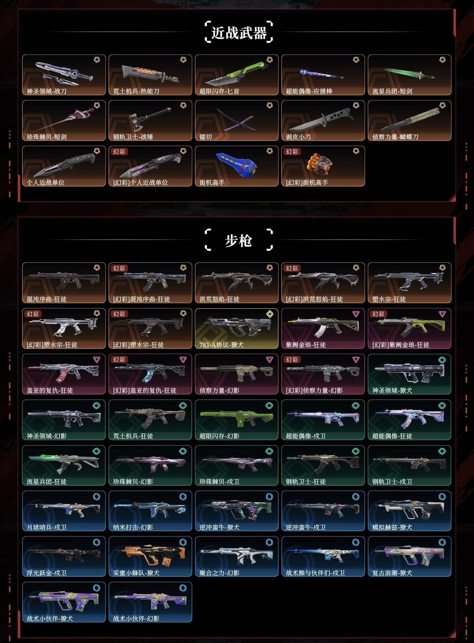Pick the blue 街机高手 melee skin

tap(237, 166)
